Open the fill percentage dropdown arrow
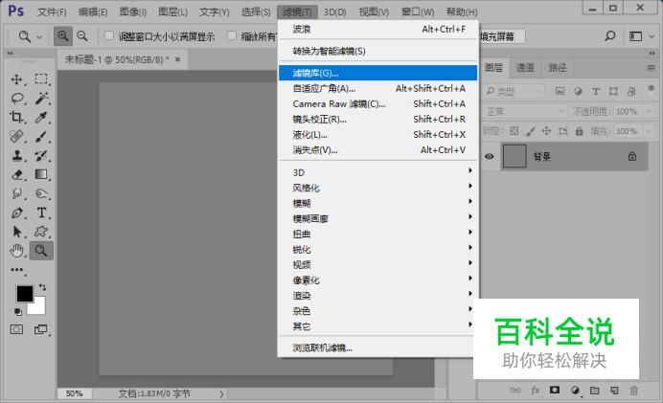The image size is (663, 403). pos(649,131)
